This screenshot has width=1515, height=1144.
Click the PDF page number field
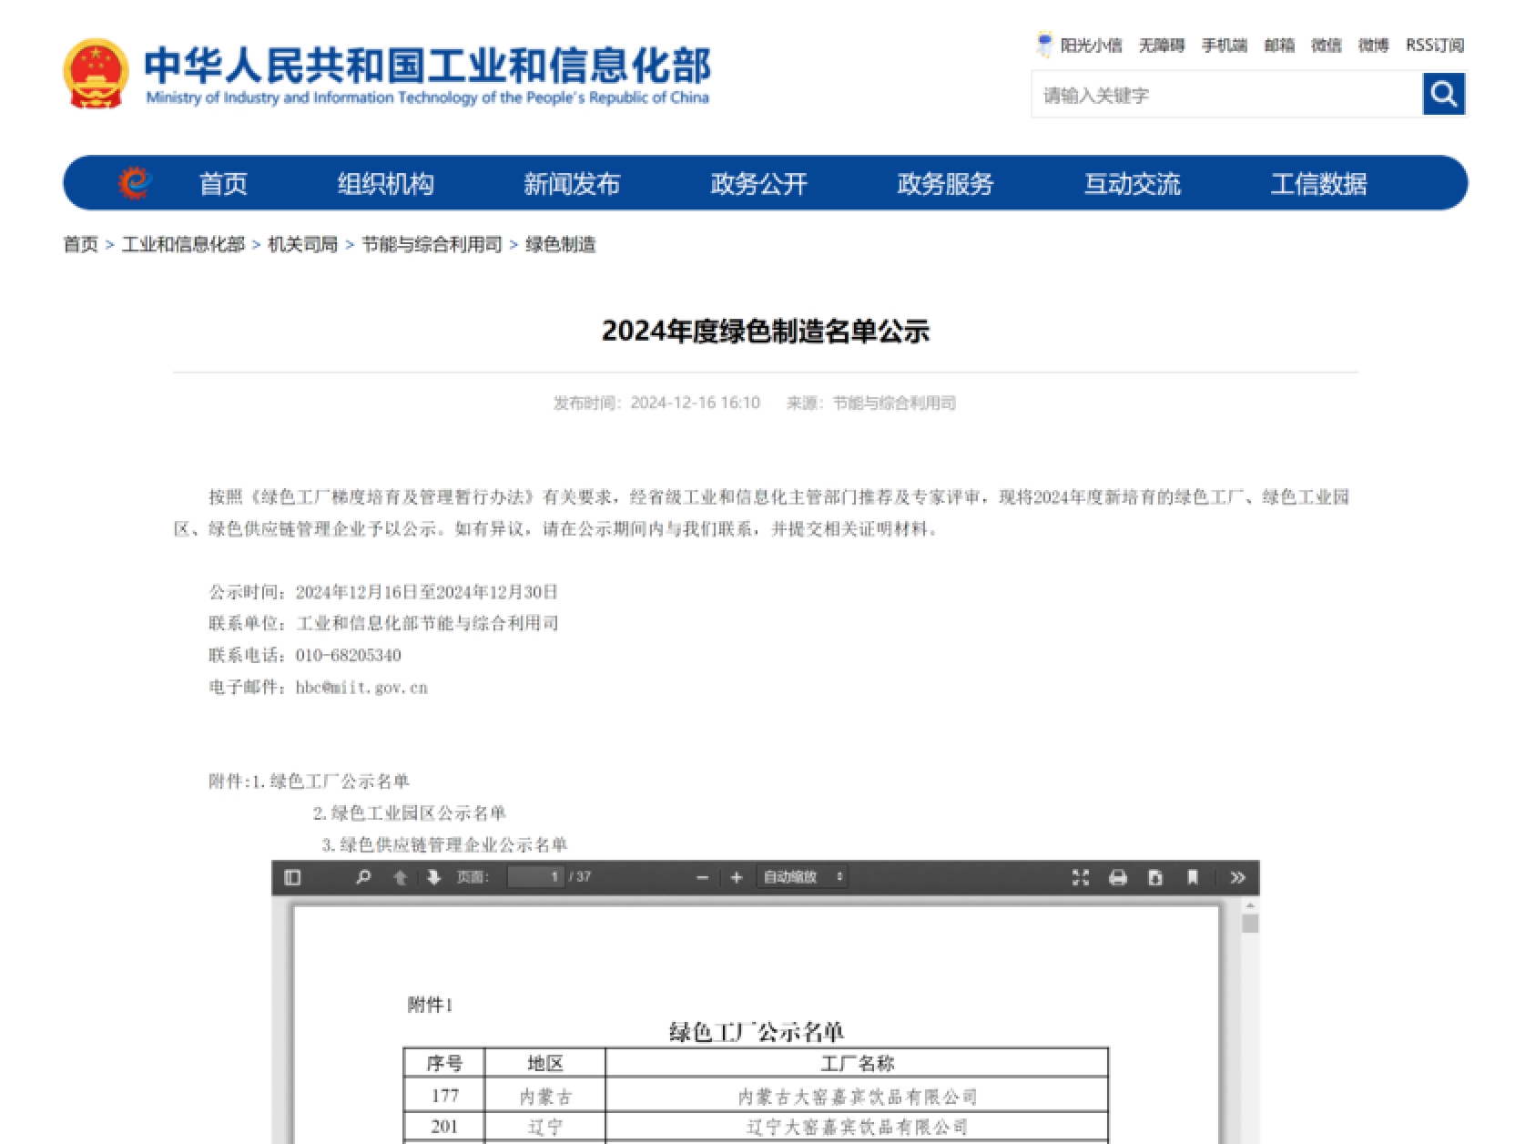(x=535, y=877)
